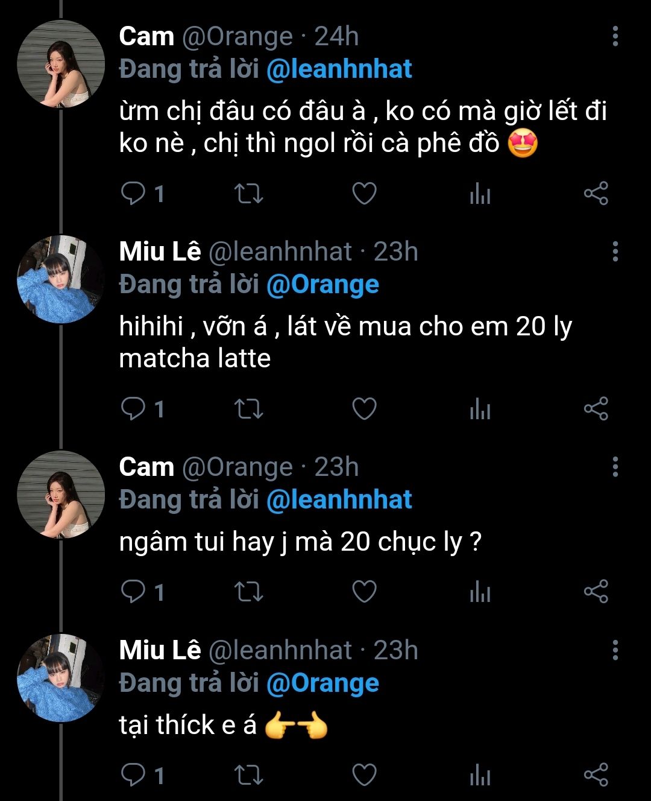View analytics of "tại thíck e á" tweet
The height and width of the screenshot is (801, 651).
(480, 775)
